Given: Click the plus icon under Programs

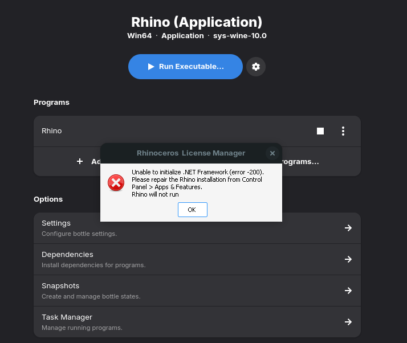Looking at the screenshot, I should (80, 161).
